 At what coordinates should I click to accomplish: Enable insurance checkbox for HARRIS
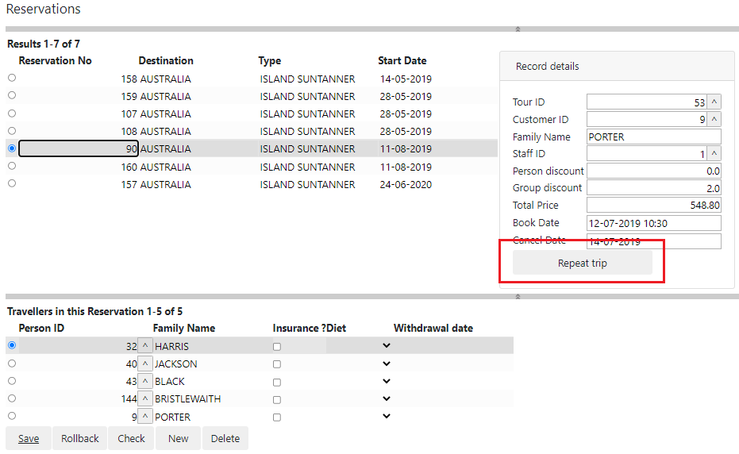(x=277, y=347)
